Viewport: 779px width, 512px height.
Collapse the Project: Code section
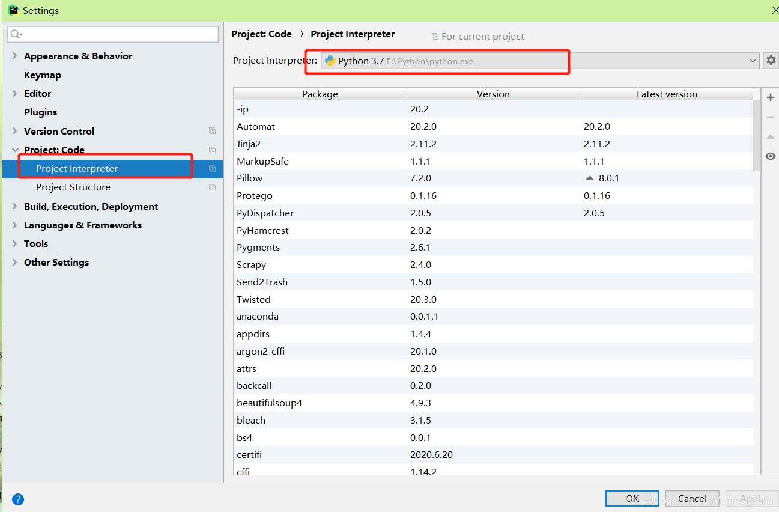tap(14, 150)
